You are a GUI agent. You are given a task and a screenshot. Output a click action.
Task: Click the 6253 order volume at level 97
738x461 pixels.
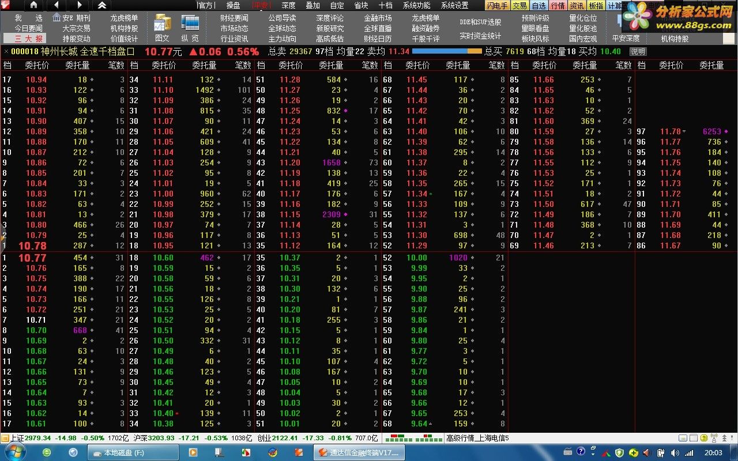[x=711, y=131]
